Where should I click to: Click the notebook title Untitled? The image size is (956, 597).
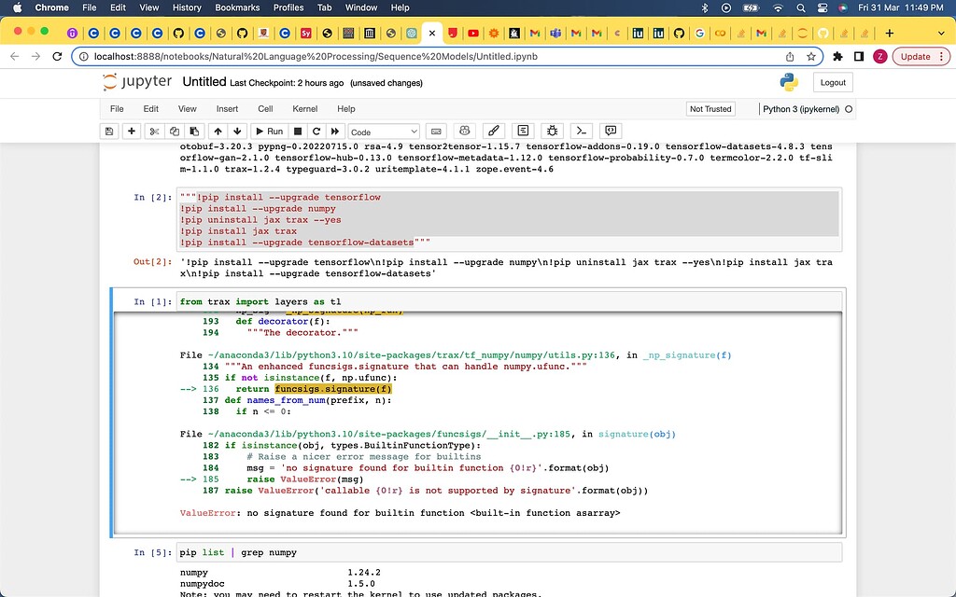pos(204,82)
